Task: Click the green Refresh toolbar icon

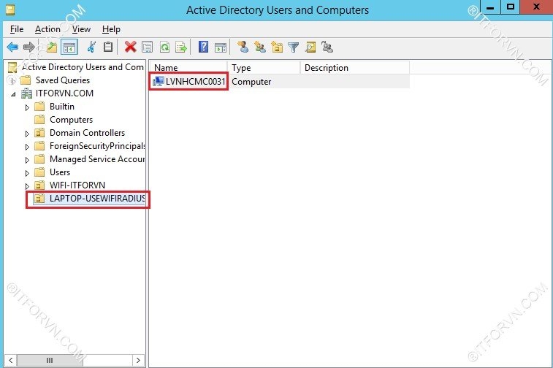Action: coord(164,47)
